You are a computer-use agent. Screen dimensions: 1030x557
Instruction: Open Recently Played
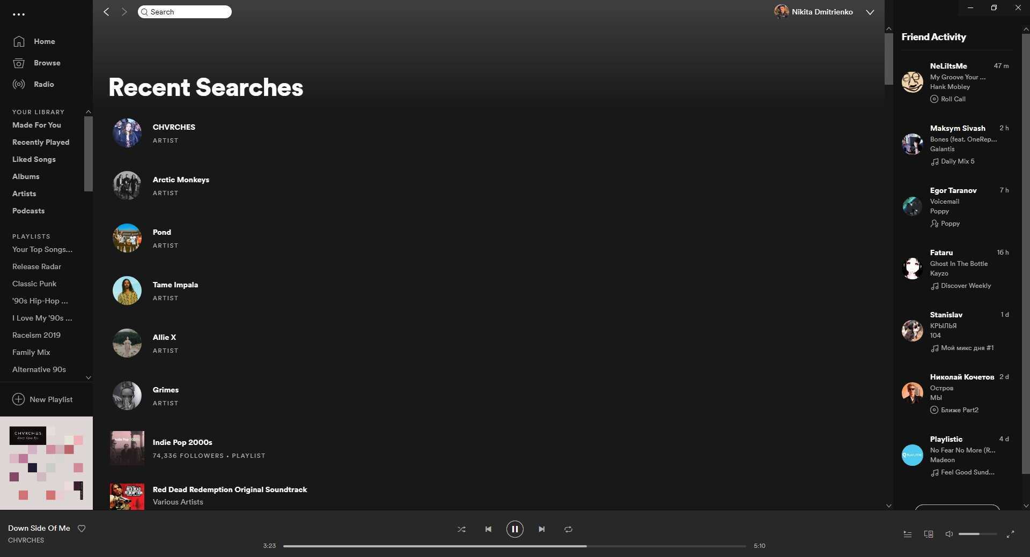click(x=41, y=142)
